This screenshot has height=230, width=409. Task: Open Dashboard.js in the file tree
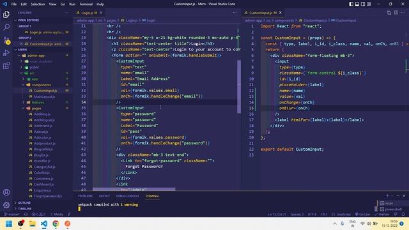point(43,185)
